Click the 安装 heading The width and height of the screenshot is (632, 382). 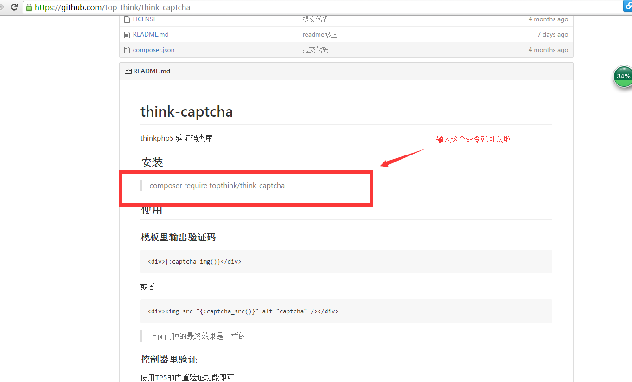(152, 162)
